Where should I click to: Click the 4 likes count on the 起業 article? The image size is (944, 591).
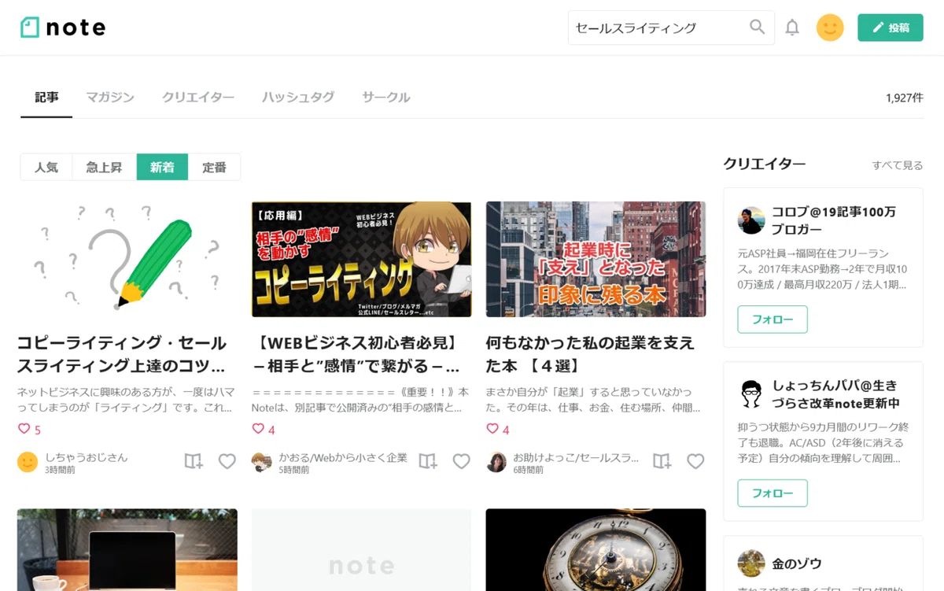point(498,430)
